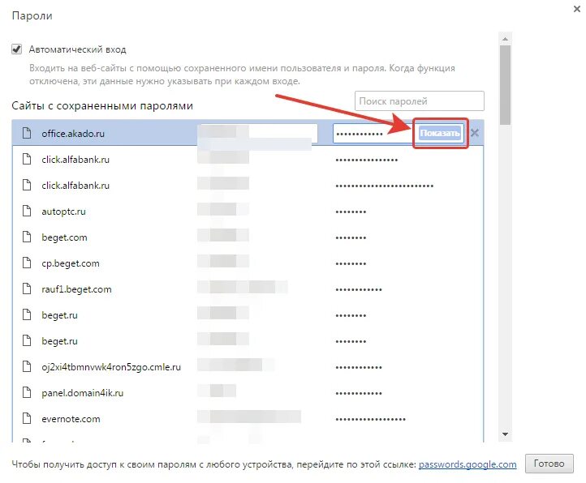The image size is (586, 483).
Task: Remove the office.akado.ru saved password entry
Action: tap(475, 133)
